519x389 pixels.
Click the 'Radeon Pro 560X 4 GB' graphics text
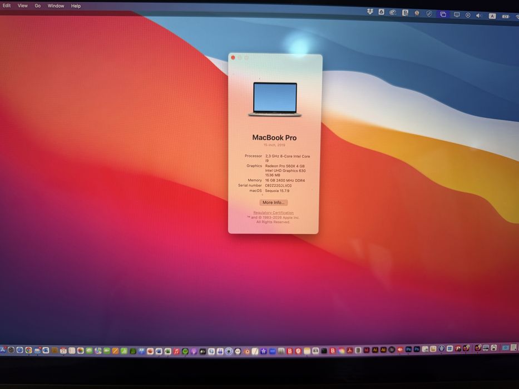pyautogui.click(x=285, y=166)
